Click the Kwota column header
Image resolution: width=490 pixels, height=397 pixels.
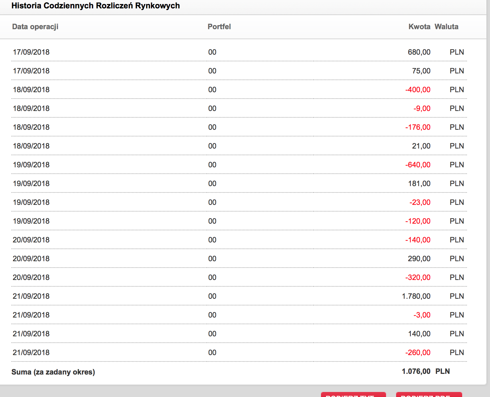(419, 27)
